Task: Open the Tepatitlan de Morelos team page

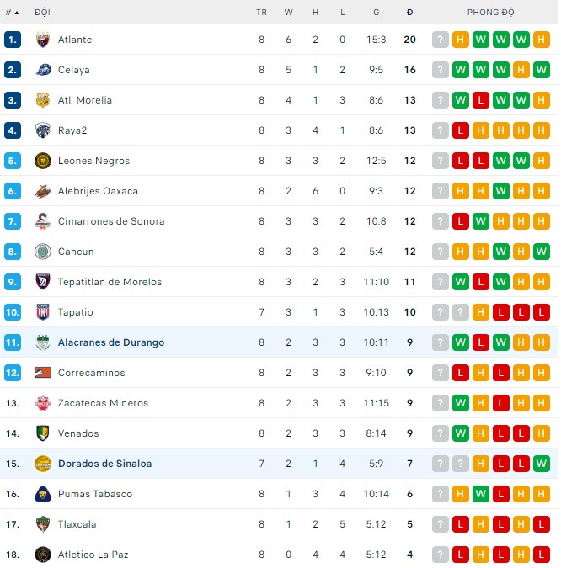Action: (110, 282)
